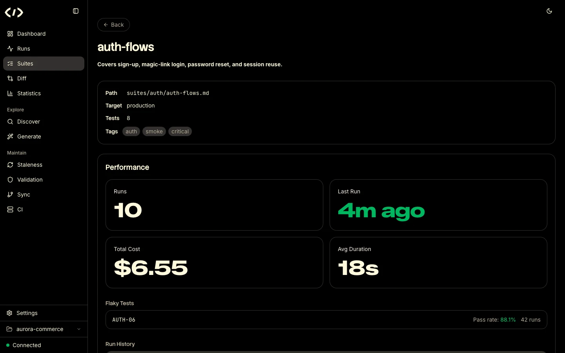
Task: Open the aurora-commerce project switcher
Action: pos(43,329)
